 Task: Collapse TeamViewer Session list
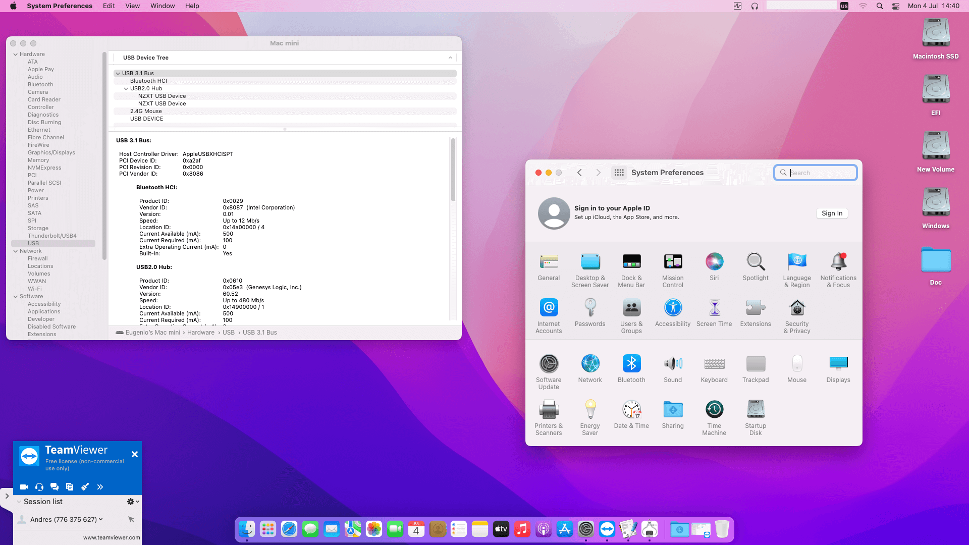click(x=19, y=502)
